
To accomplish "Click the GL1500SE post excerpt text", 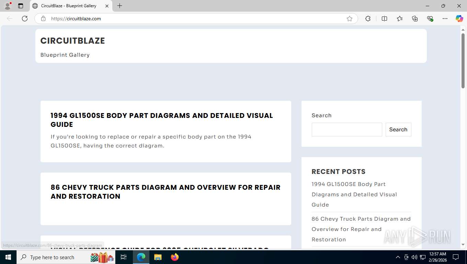I will [151, 141].
